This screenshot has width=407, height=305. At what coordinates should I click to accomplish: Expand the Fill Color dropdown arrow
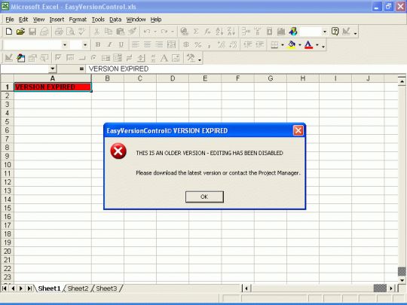pyautogui.click(x=300, y=45)
